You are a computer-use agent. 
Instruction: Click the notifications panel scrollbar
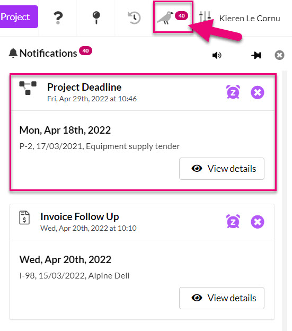285,201
